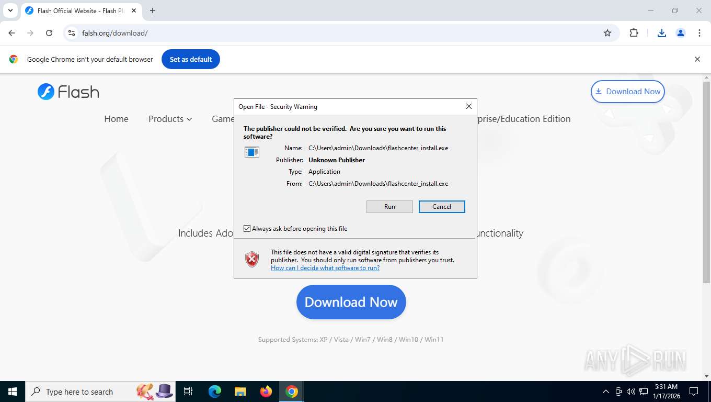The image size is (711, 402).
Task: Open a new tab with plus button
Action: 153,10
